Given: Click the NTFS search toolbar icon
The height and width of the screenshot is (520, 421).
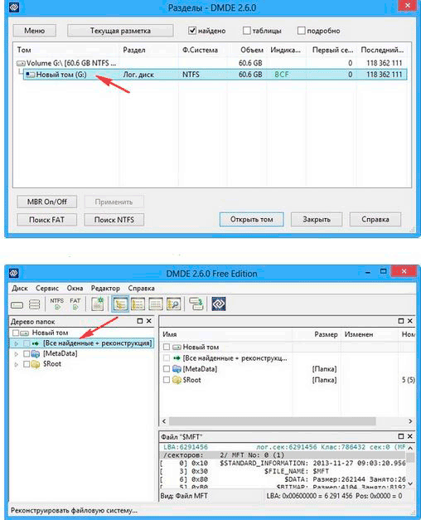Looking at the screenshot, I should point(56,304).
